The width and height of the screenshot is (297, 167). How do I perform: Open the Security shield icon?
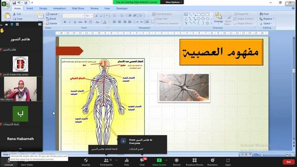click(86, 160)
